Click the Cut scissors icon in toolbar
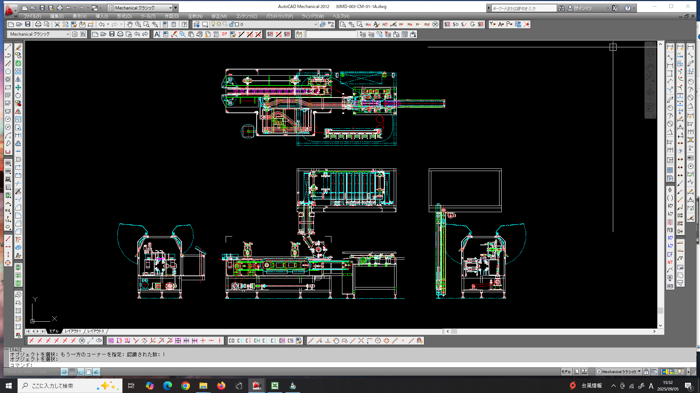This screenshot has width=700, height=393. click(57, 24)
